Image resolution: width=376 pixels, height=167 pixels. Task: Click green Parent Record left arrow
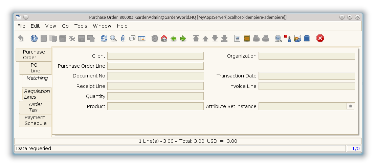(x=174, y=38)
